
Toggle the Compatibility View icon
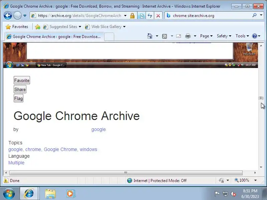(x=142, y=16)
